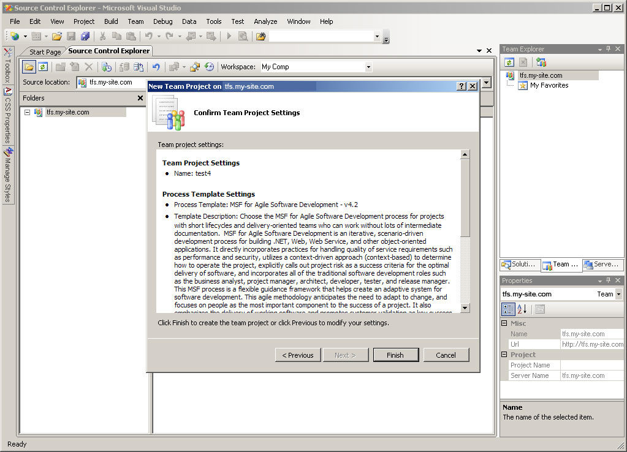Open the Debug menu
The height and width of the screenshot is (452, 627).
(x=163, y=21)
